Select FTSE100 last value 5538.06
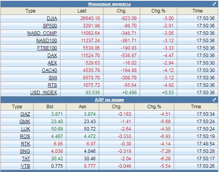Image resolution: width=219 pixels, height=172 pixels. coord(91,48)
